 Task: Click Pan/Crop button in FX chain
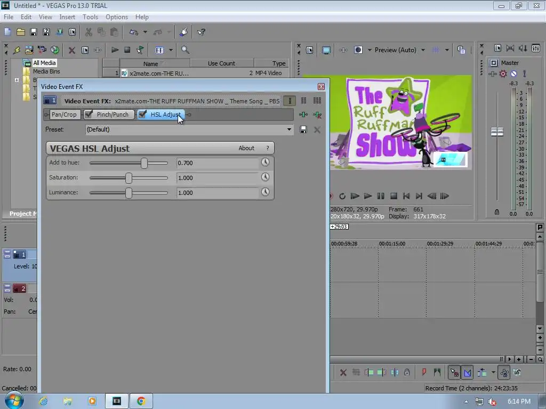click(x=64, y=114)
